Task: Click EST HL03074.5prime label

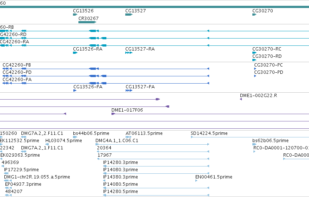Action: click(64, 141)
